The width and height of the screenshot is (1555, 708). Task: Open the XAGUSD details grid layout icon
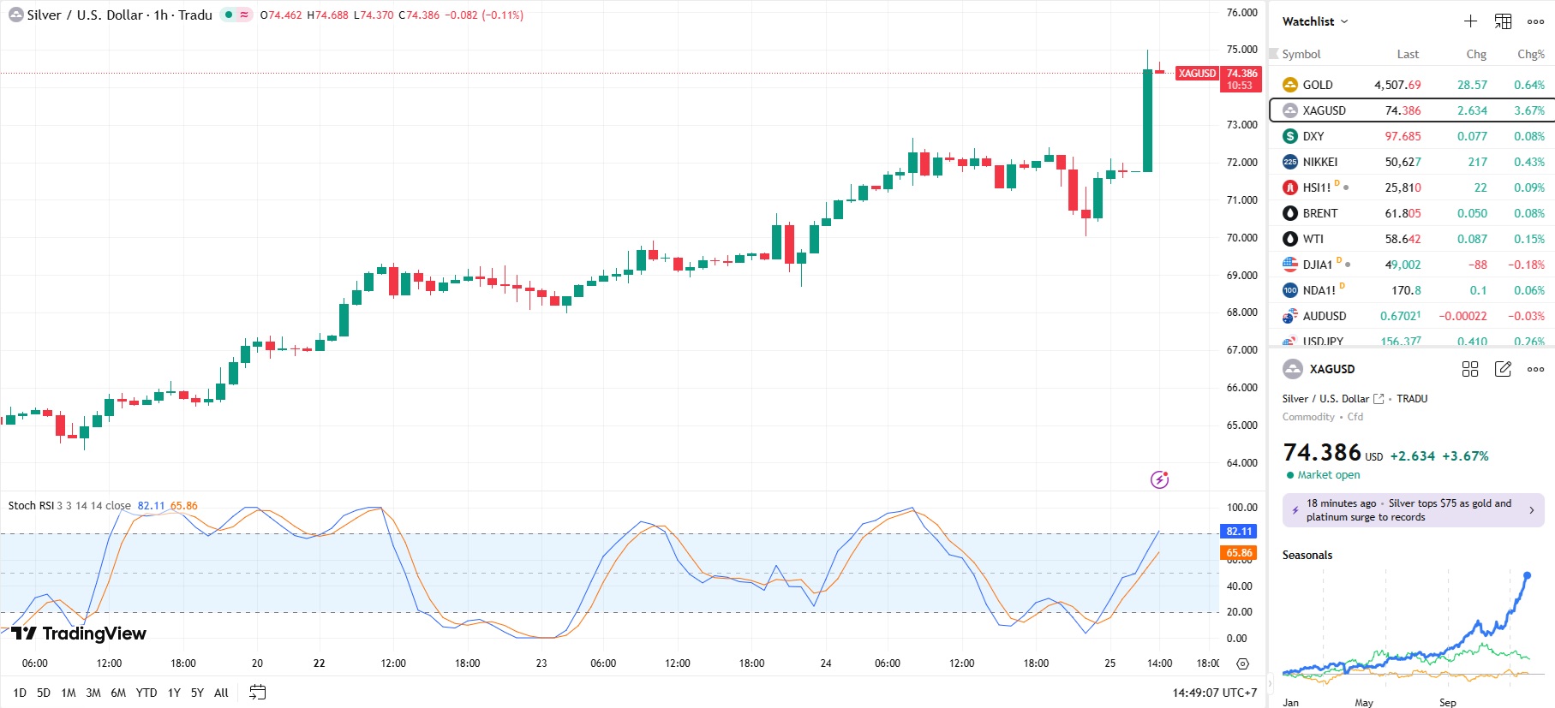coord(1470,369)
